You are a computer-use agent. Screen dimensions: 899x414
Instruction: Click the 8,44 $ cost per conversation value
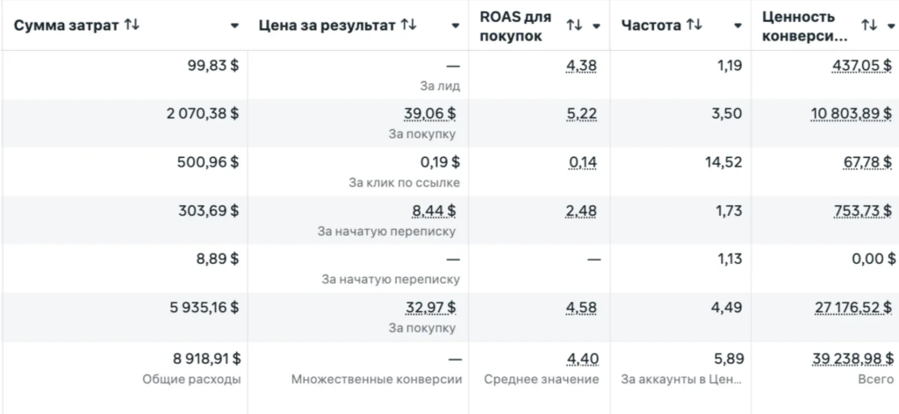pos(434,211)
